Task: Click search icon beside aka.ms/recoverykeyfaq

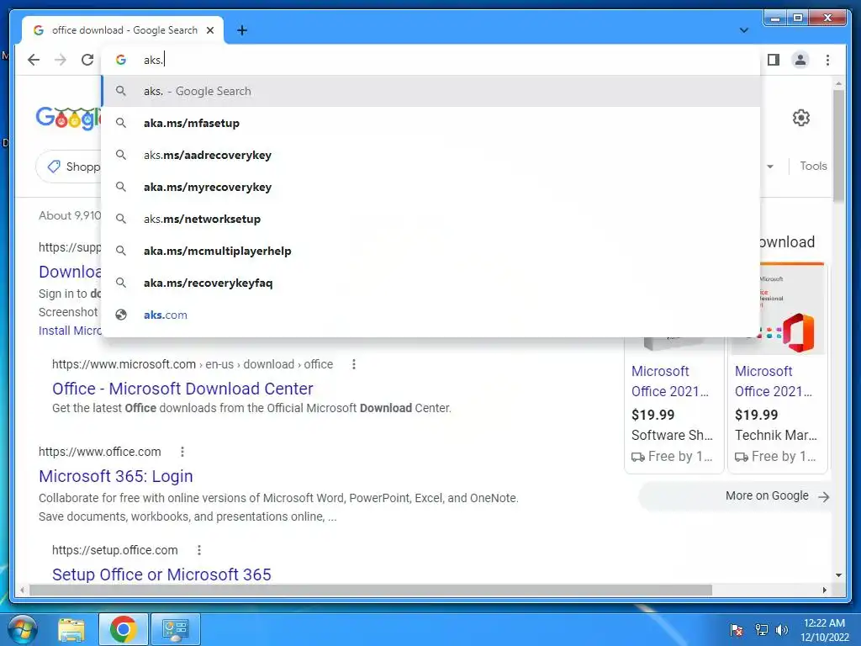Action: (x=121, y=283)
